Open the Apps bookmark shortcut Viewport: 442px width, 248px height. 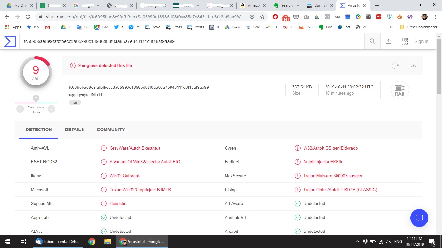coord(13,27)
